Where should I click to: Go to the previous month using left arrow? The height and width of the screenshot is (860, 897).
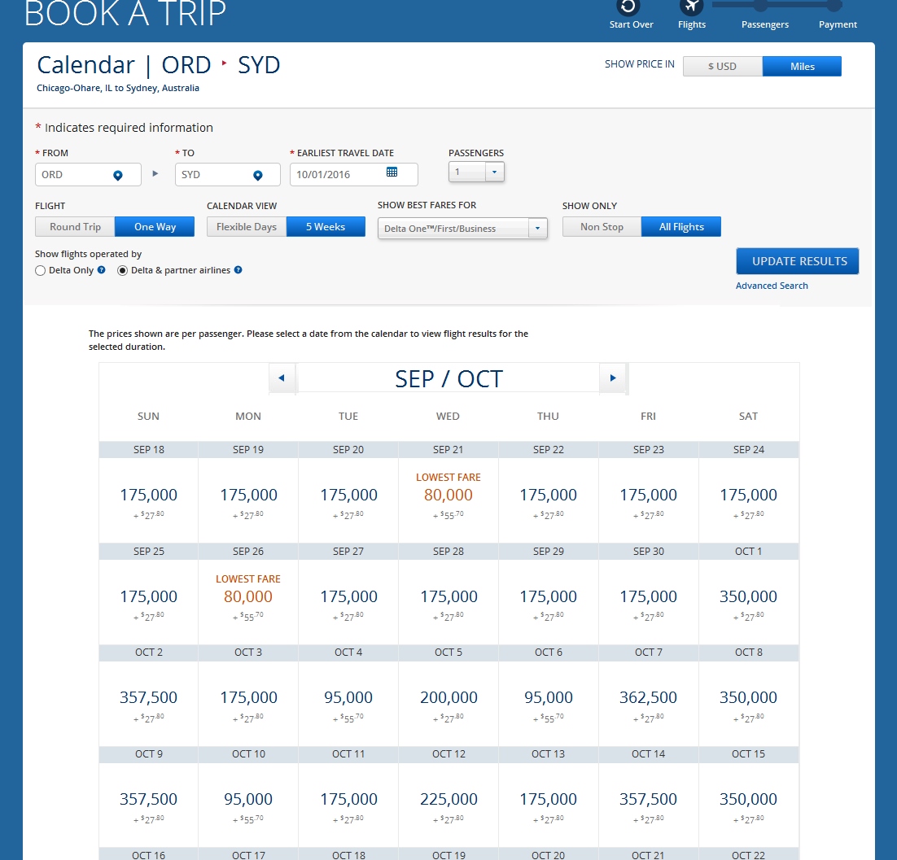[282, 378]
